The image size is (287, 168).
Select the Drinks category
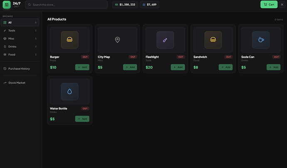click(x=20, y=46)
